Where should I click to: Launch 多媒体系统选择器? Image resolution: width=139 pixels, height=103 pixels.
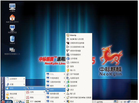(x=79, y=43)
